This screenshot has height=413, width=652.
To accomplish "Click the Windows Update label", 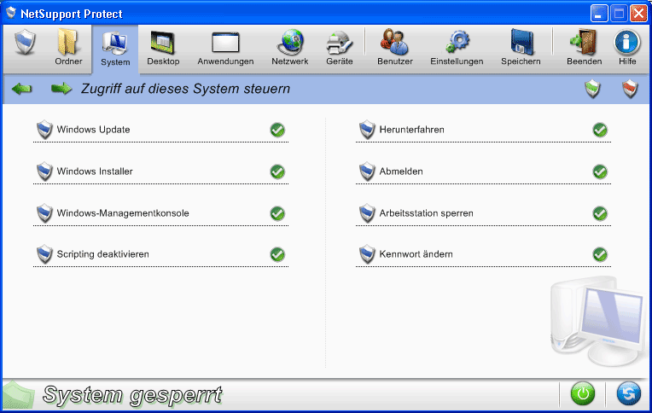I will (94, 130).
